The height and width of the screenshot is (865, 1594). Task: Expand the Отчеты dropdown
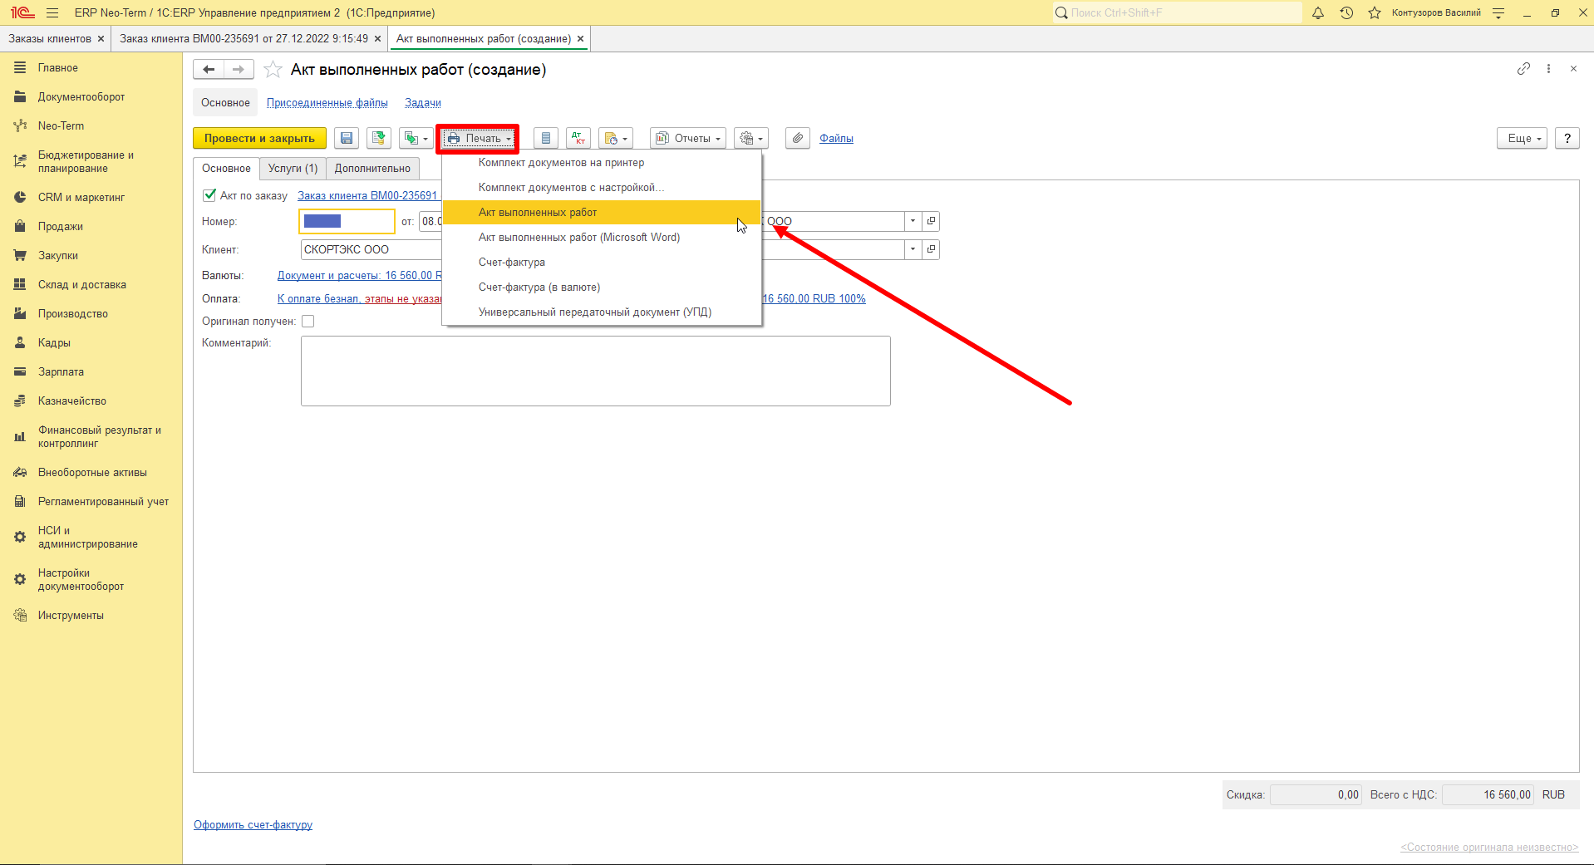tap(688, 138)
